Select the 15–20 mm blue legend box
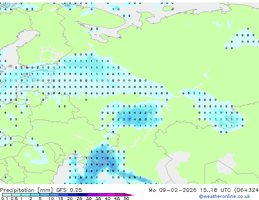 coord(64,195)
